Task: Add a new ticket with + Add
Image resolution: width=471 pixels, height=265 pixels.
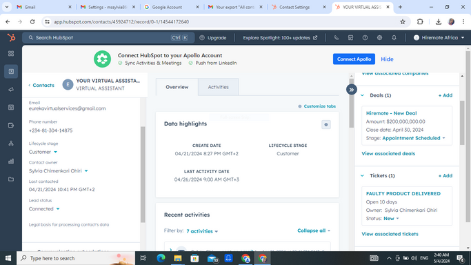Action: (x=445, y=175)
